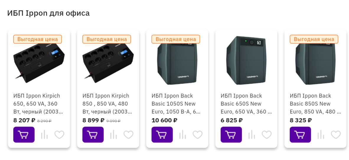Screen dimensions: 349x160
Task: Compare the Back Basic 850S UPS
Action: [321, 135]
